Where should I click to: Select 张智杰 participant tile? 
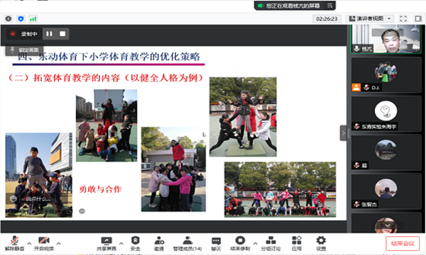click(x=386, y=191)
